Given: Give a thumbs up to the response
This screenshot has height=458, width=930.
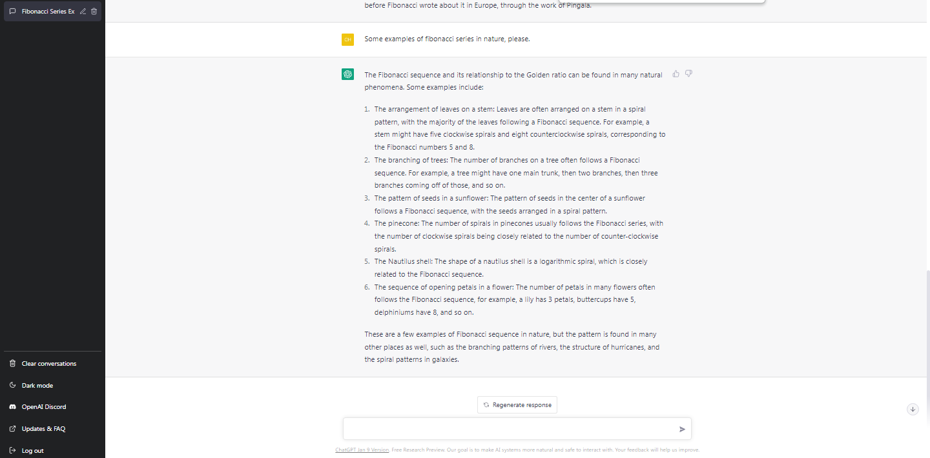Looking at the screenshot, I should point(676,74).
